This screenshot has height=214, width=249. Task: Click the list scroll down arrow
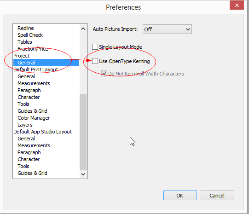click(83, 174)
